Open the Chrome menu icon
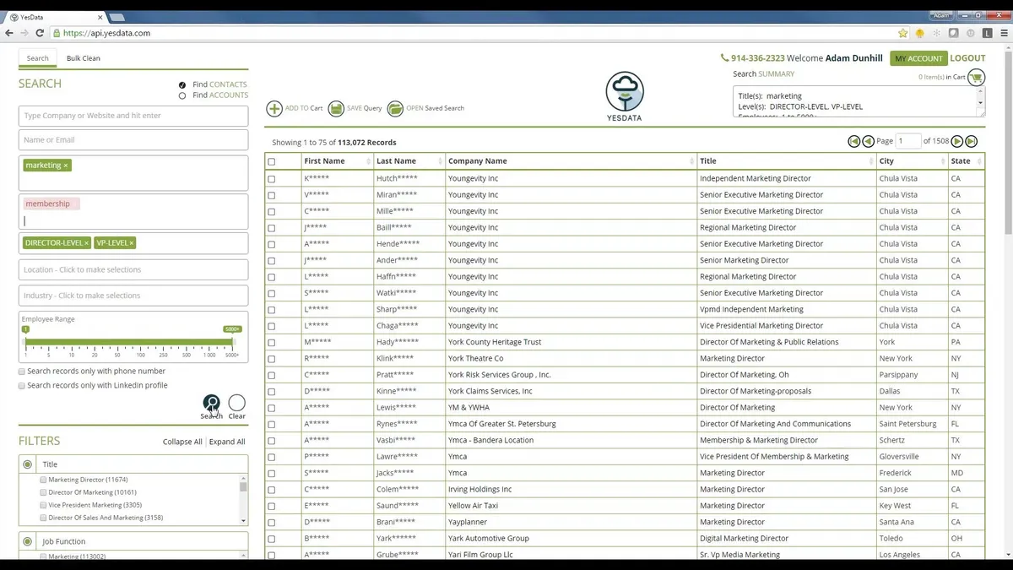The width and height of the screenshot is (1013, 570). [1004, 33]
